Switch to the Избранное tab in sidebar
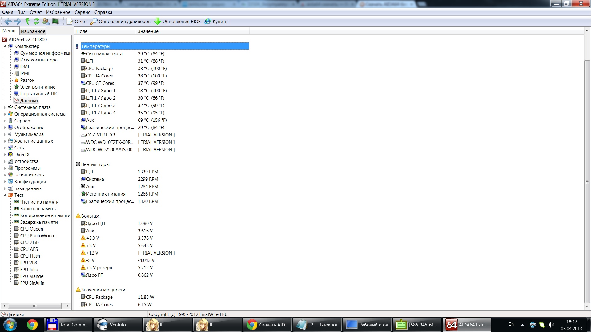This screenshot has width=591, height=332. click(x=33, y=31)
